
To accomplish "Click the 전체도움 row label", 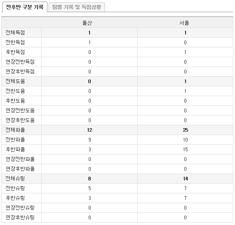I will click(x=15, y=81).
